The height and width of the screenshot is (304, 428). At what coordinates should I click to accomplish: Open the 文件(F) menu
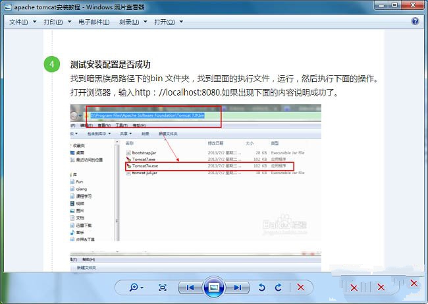(x=22, y=22)
